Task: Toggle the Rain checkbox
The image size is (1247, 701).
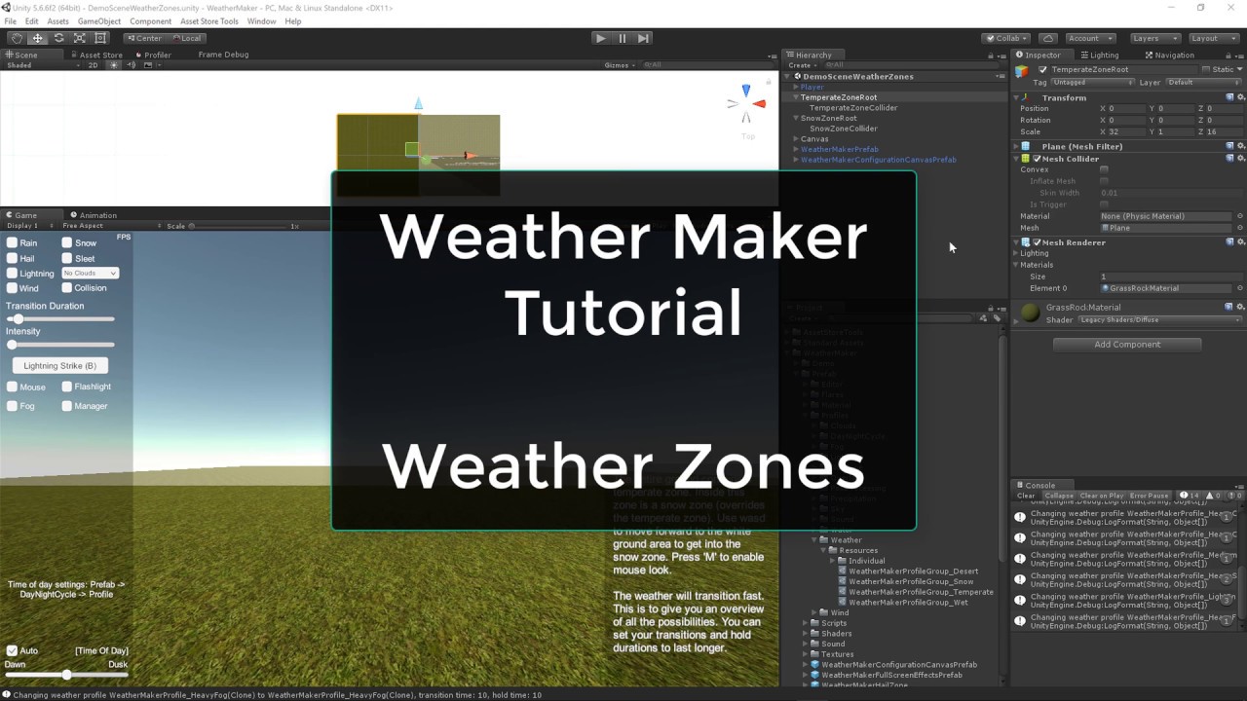Action: point(12,242)
